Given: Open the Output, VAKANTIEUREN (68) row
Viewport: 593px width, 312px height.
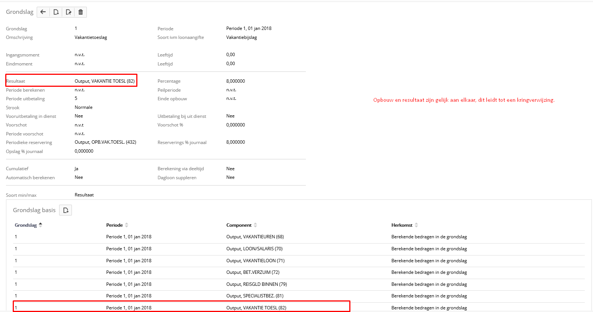Looking at the screenshot, I should pyautogui.click(x=255, y=237).
